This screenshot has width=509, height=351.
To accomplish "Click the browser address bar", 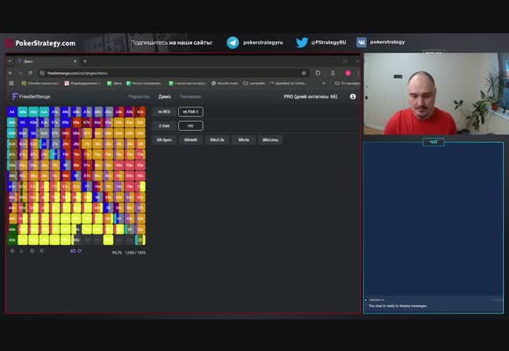I will [x=168, y=73].
